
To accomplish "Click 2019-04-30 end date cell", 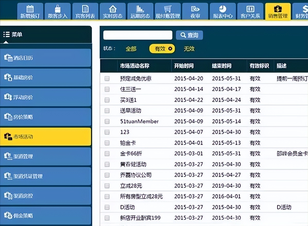I will pos(226,186).
